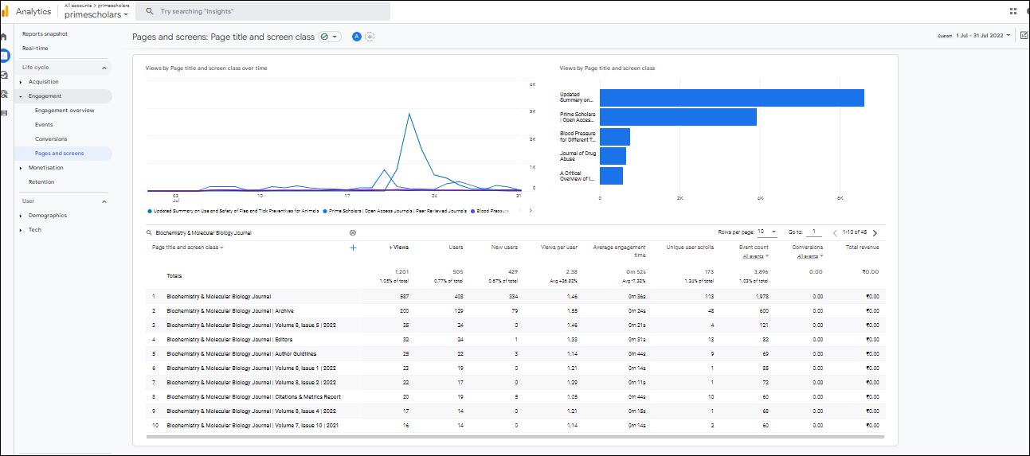The image size is (1030, 456).
Task: Click the add comparison plus circle
Action: 370,37
